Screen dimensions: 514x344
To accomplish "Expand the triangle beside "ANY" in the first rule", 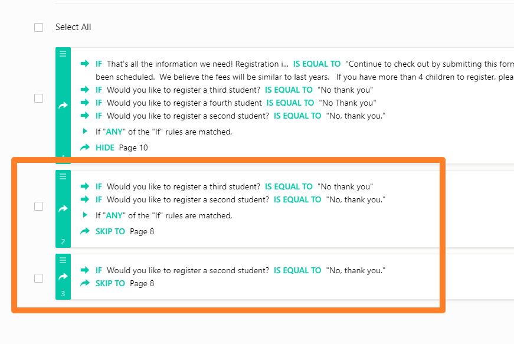I will (x=85, y=132).
